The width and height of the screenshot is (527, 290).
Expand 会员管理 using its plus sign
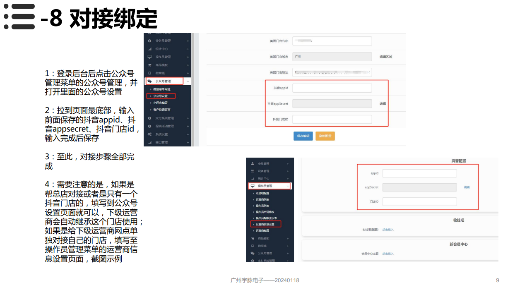pos(288,164)
